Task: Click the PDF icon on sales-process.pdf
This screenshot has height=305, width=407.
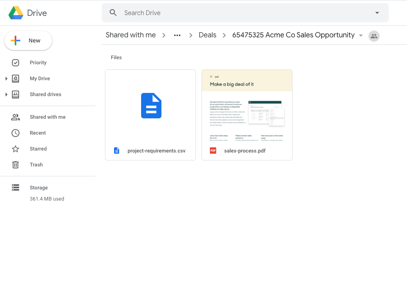Action: pyautogui.click(x=213, y=151)
